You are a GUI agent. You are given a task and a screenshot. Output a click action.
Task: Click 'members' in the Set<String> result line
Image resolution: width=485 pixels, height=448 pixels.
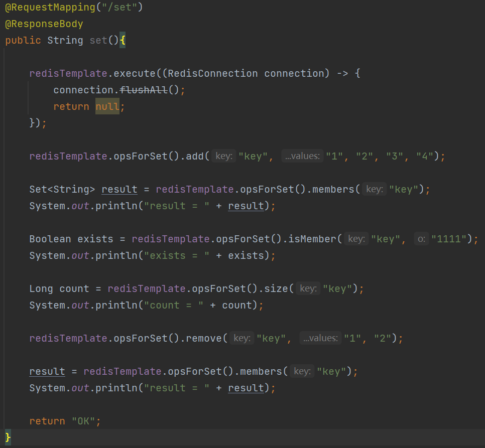click(333, 189)
